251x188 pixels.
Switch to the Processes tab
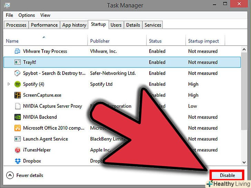[16, 25]
